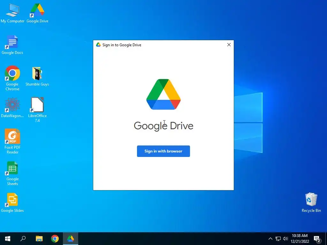Open the notification center icon
The image size is (327, 245).
click(x=317, y=239)
